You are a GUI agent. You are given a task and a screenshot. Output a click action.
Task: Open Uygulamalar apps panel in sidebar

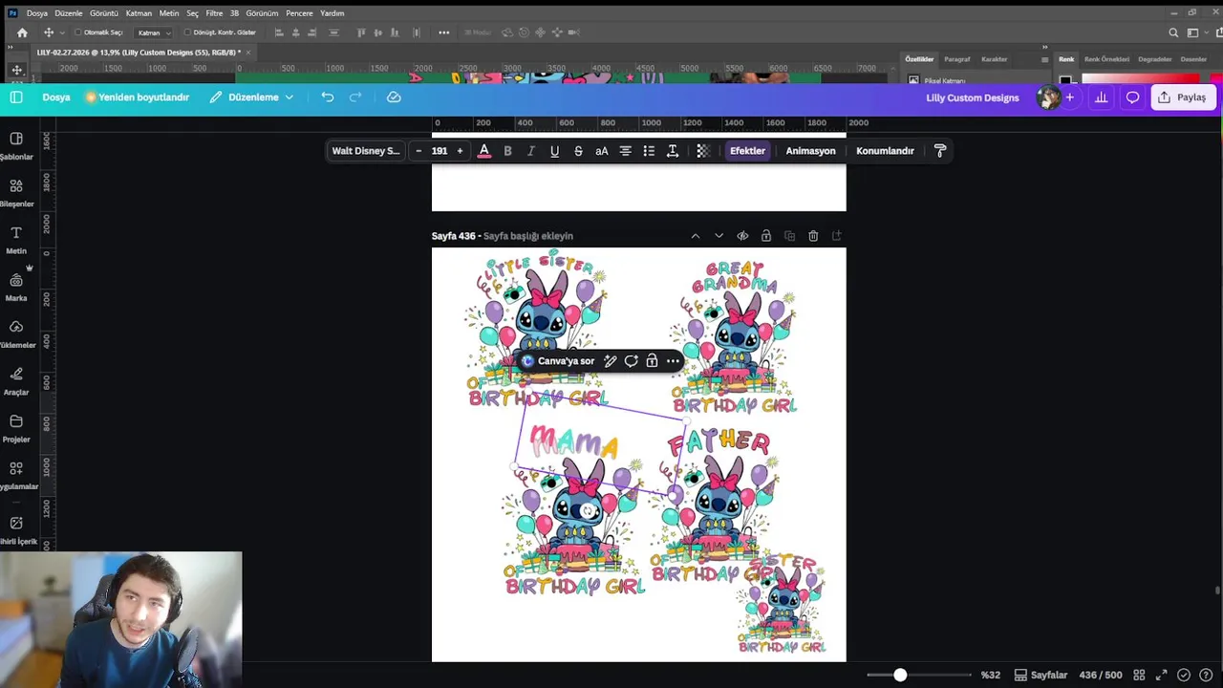tap(16, 475)
